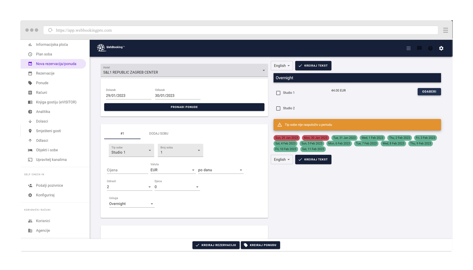Check the Studio 1 checkbox

278,93
